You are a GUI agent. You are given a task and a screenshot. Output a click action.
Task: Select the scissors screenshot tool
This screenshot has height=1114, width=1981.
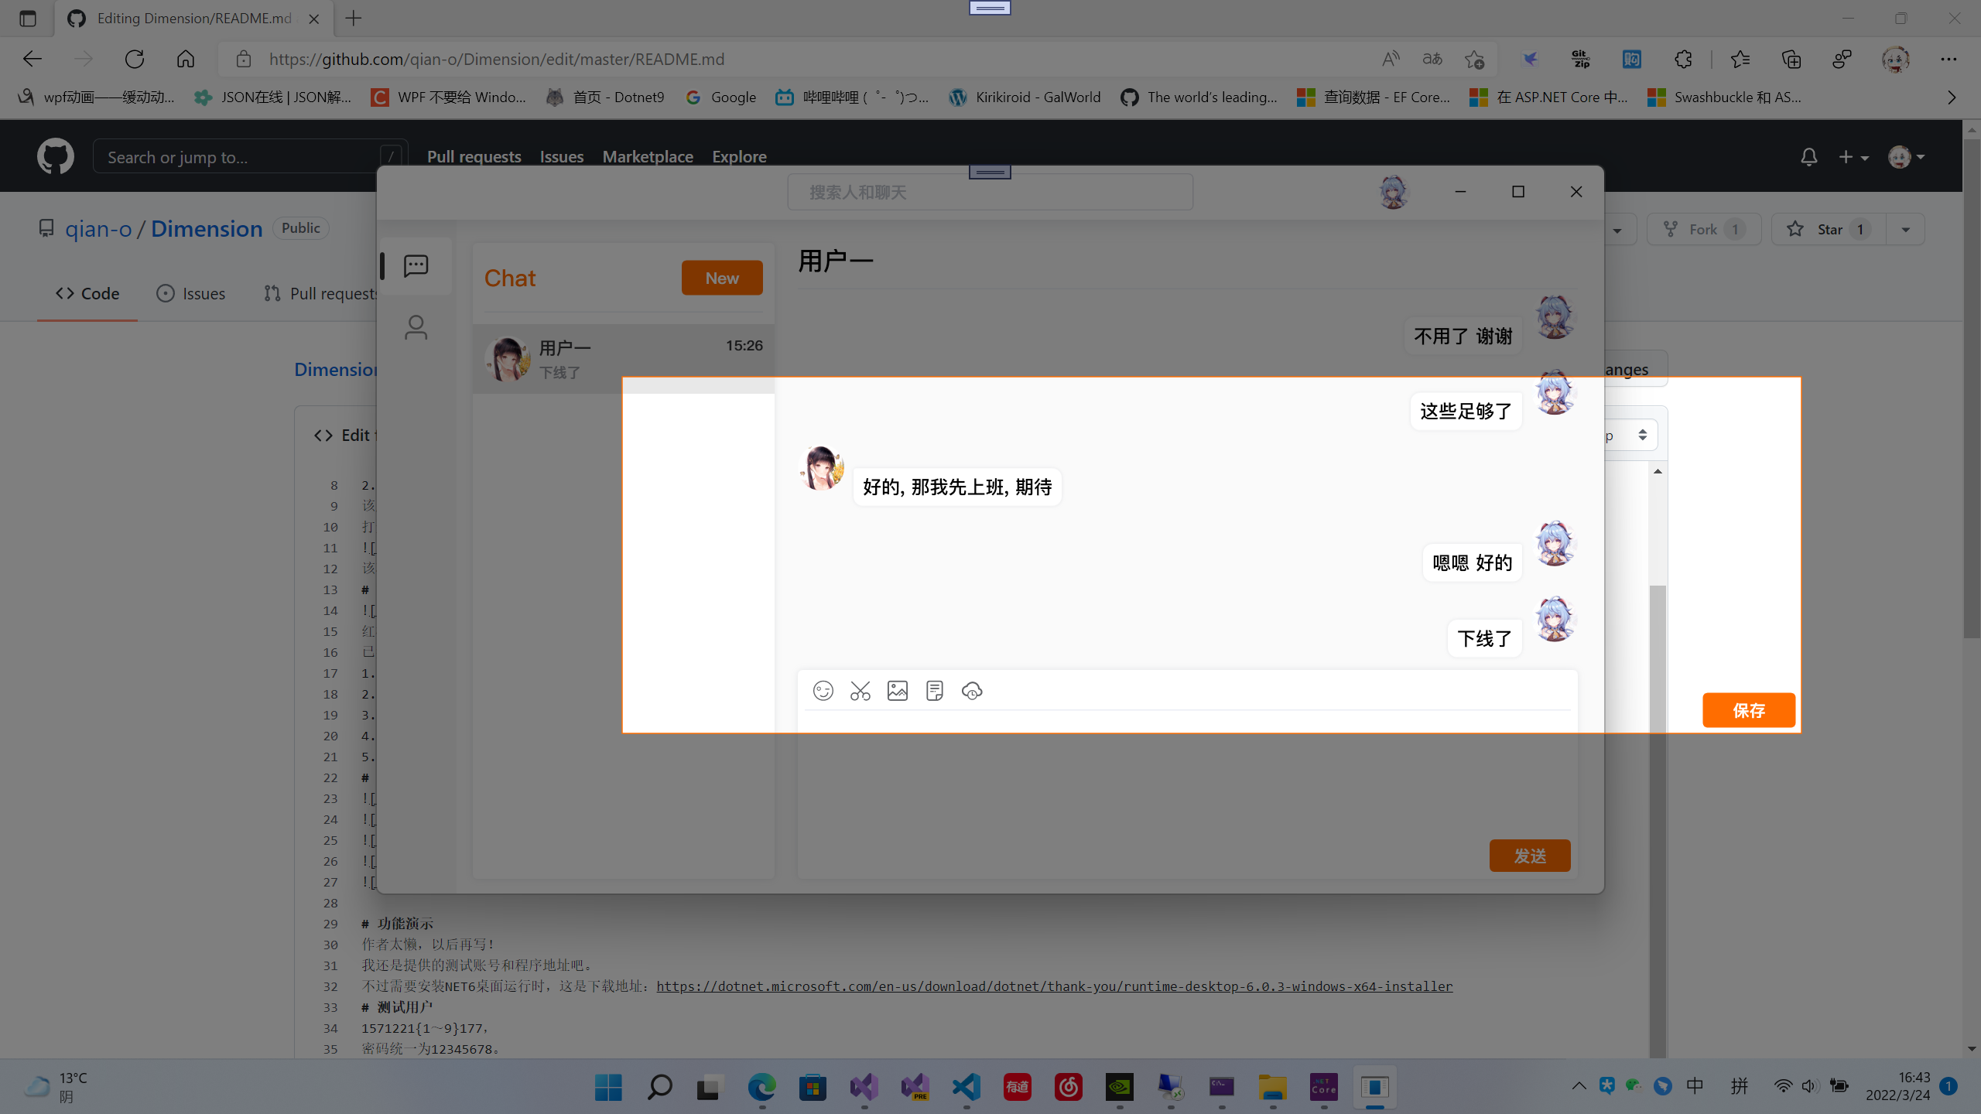point(860,691)
